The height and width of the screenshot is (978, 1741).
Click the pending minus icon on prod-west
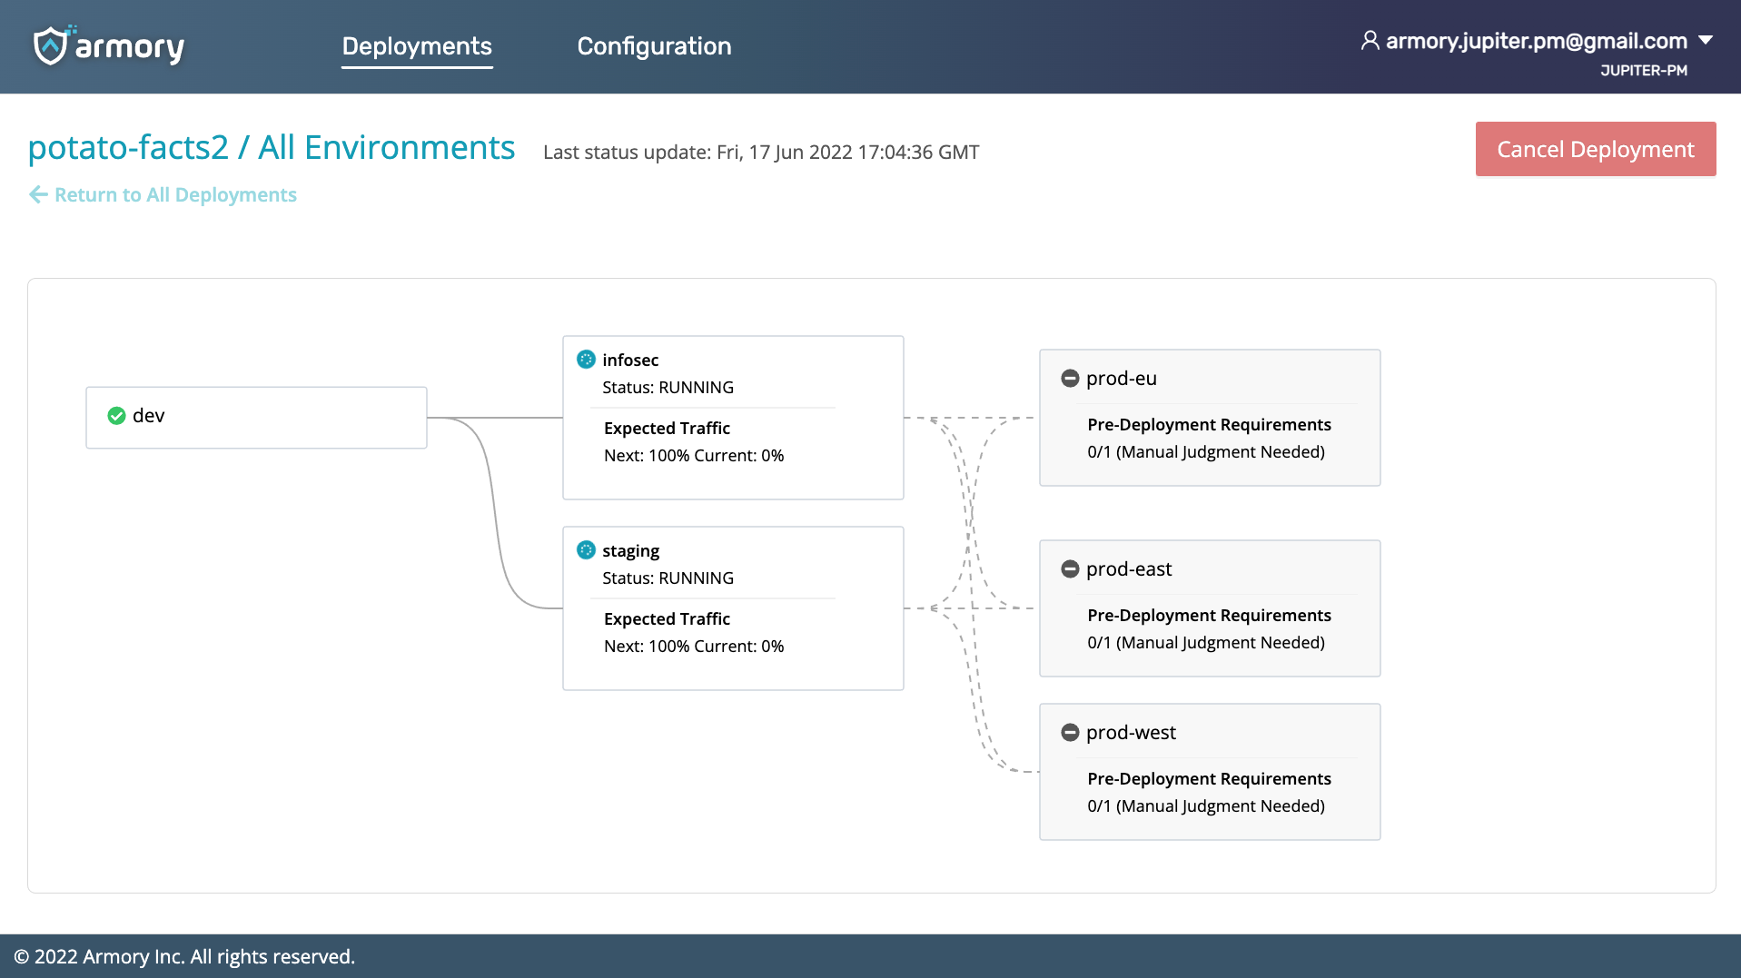coord(1070,733)
